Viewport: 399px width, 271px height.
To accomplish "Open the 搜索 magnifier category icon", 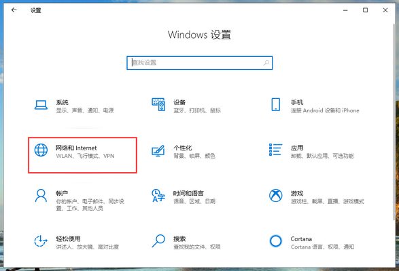I will [158, 241].
